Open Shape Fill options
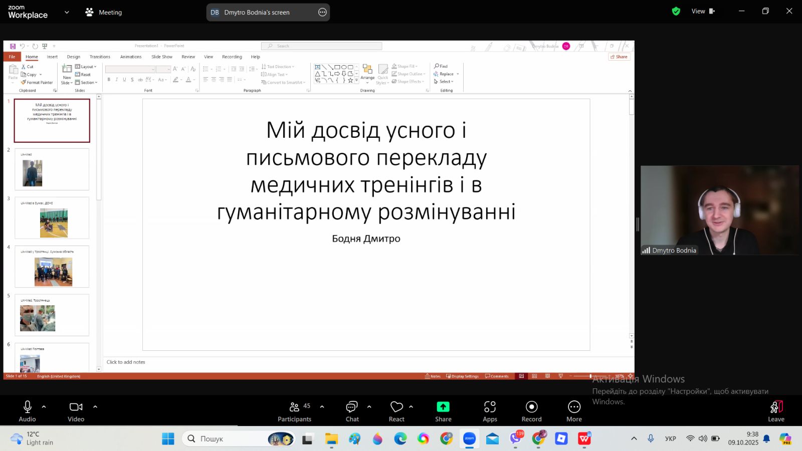Image resolution: width=802 pixels, height=451 pixels. (405, 66)
